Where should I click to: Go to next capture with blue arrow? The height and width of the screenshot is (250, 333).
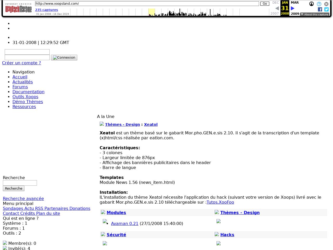(x=293, y=8)
